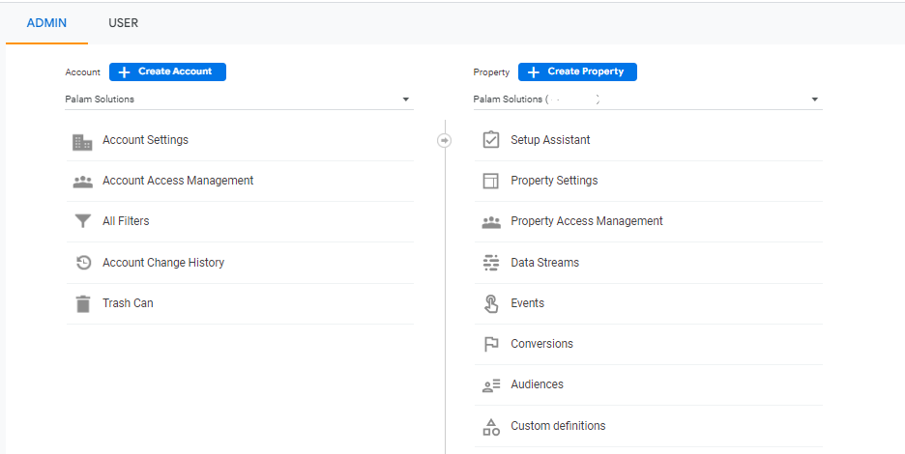Expand the Palam Solutions account dropdown
Image resolution: width=905 pixels, height=454 pixels.
pyautogui.click(x=405, y=99)
